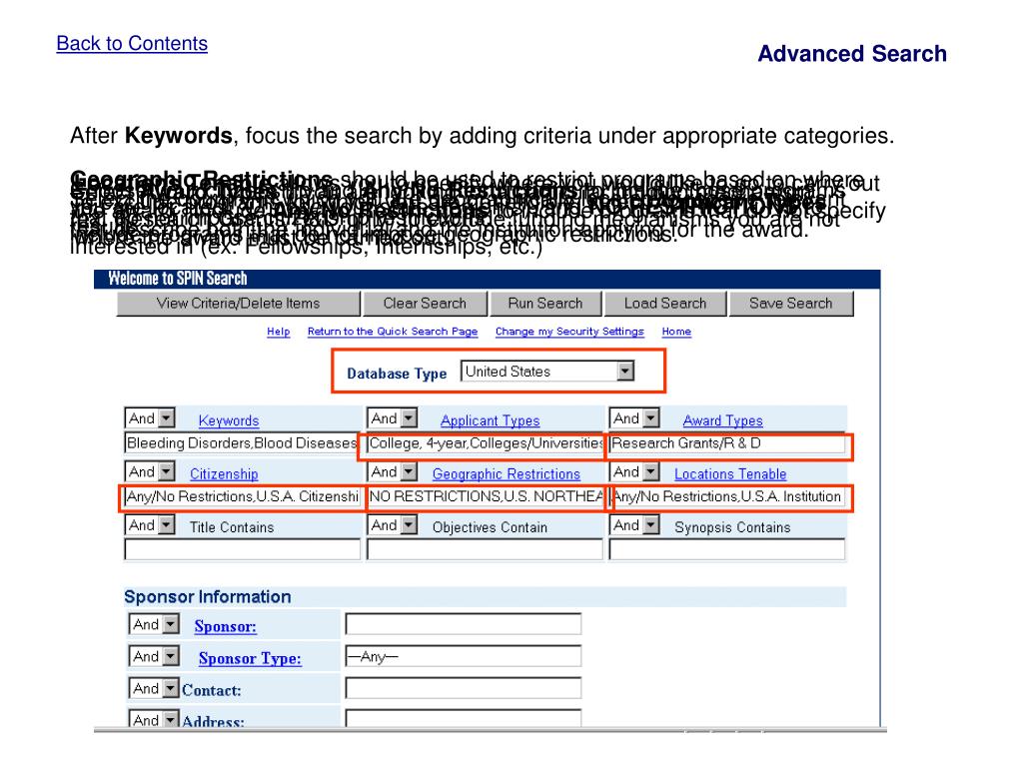Click the Clear Search button
The image size is (1023, 767).
(x=425, y=304)
